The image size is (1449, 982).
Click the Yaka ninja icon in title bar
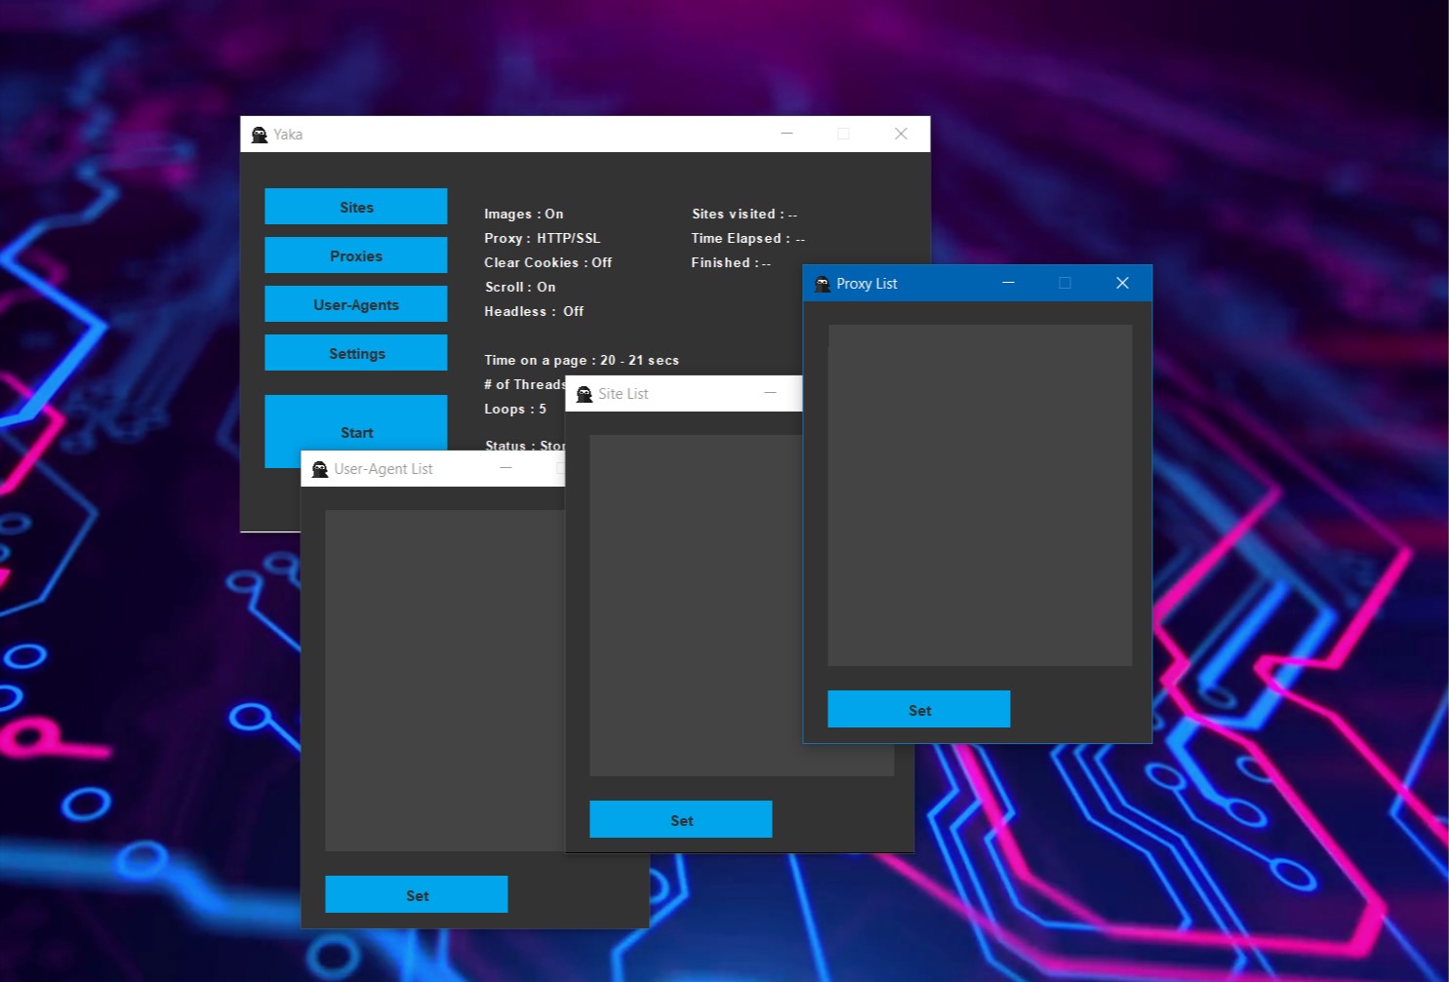point(260,135)
